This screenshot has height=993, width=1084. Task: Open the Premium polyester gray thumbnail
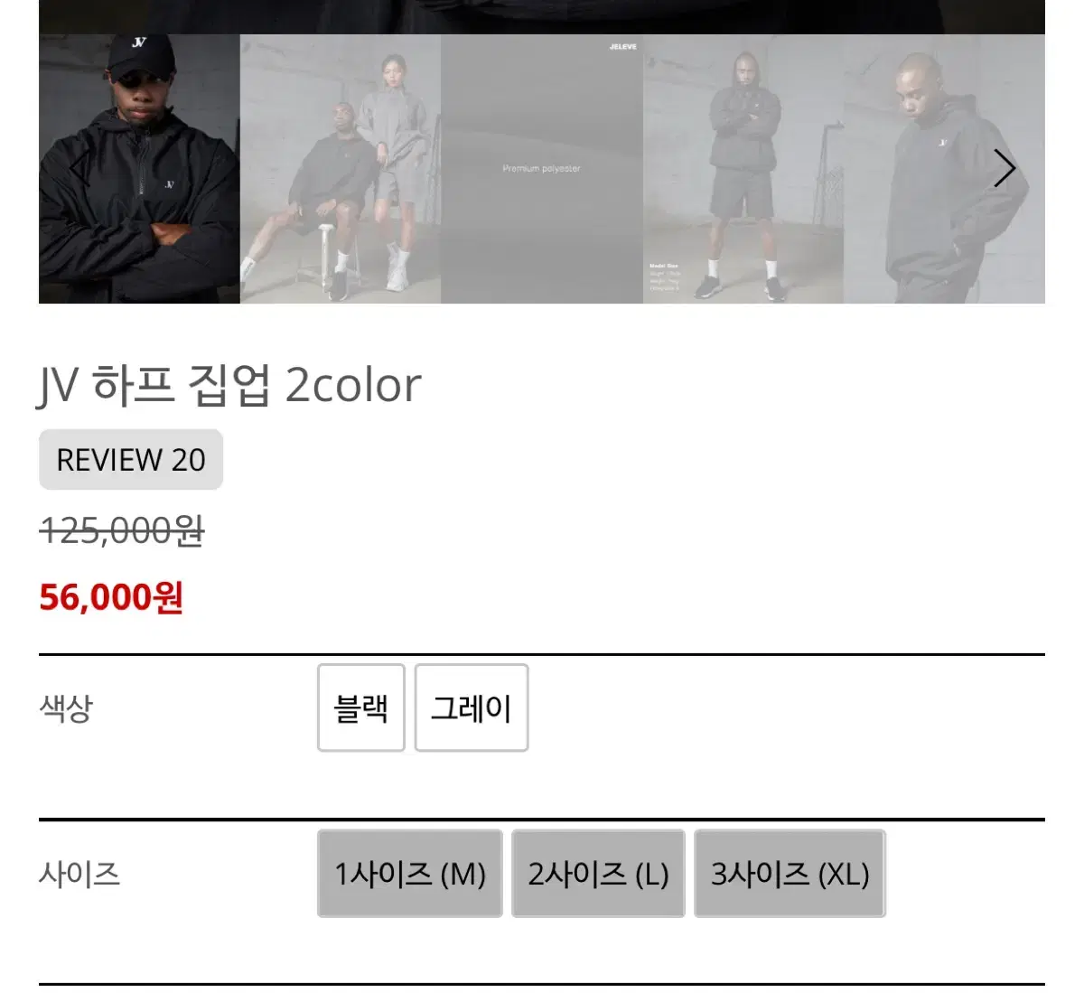click(x=542, y=169)
